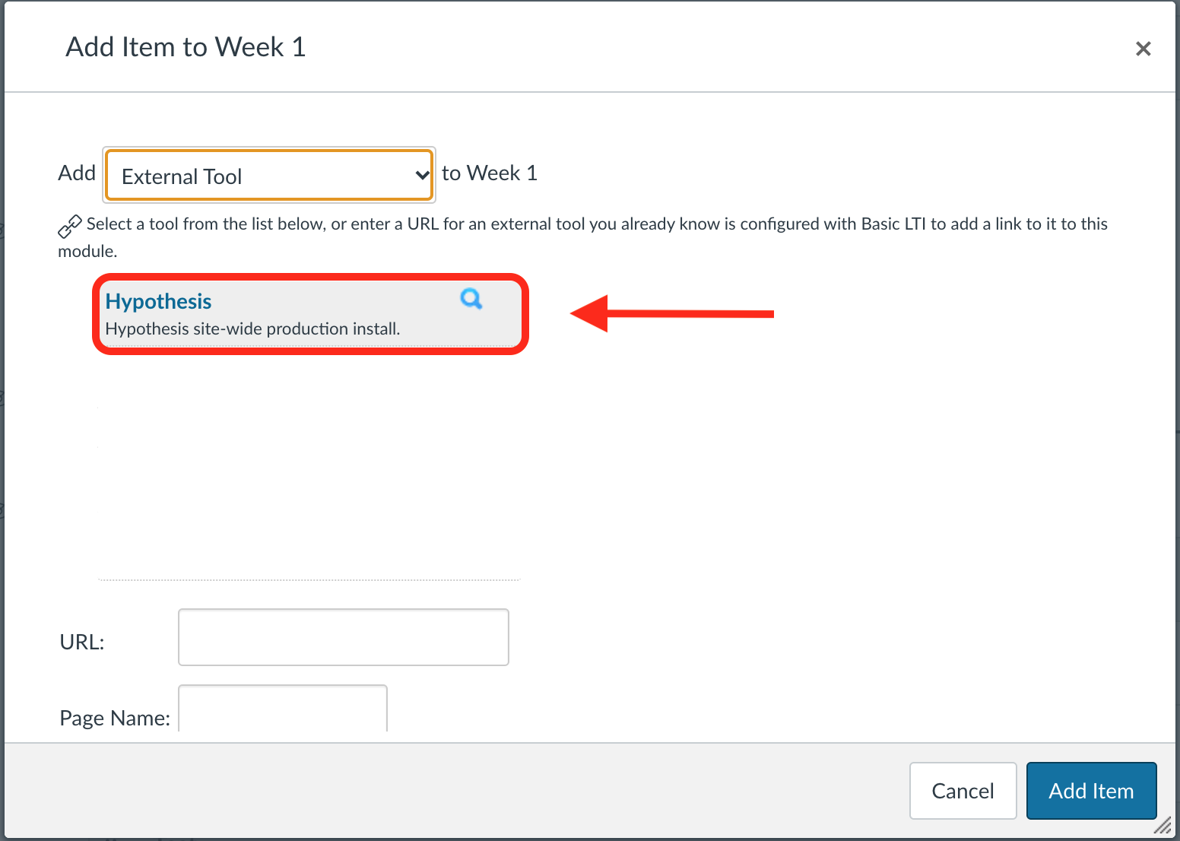Click the X icon to dismiss the dialog
The image size is (1180, 841).
click(1144, 48)
